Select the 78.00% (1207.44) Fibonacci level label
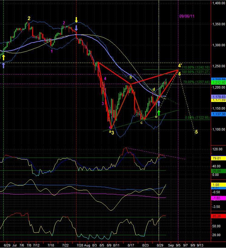This screenshot has width=226, height=248. (x=196, y=82)
